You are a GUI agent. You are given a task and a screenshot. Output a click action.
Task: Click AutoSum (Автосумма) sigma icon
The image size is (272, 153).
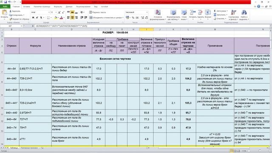[x=215, y=11]
